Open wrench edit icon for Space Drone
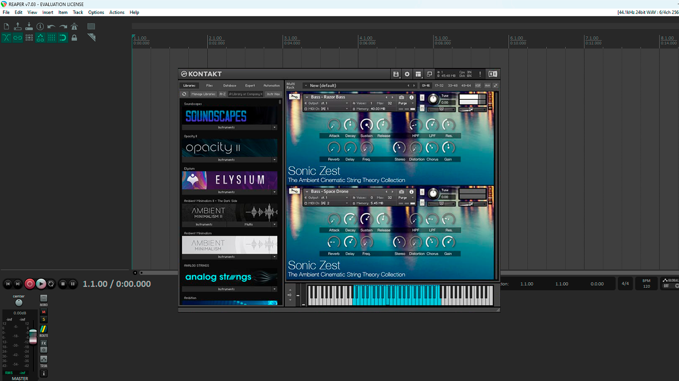679x381 pixels. point(294,191)
